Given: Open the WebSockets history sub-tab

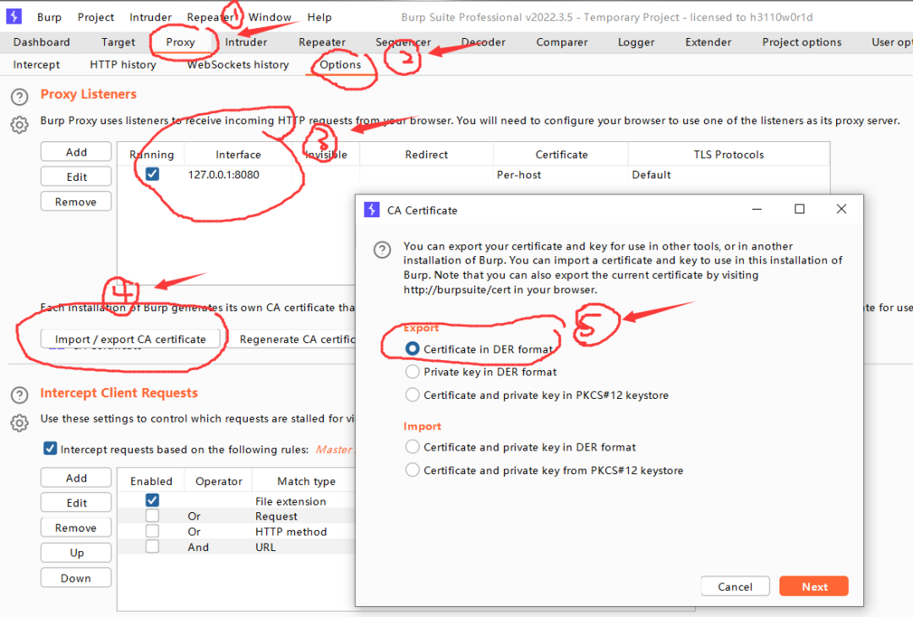Looking at the screenshot, I should (x=238, y=64).
